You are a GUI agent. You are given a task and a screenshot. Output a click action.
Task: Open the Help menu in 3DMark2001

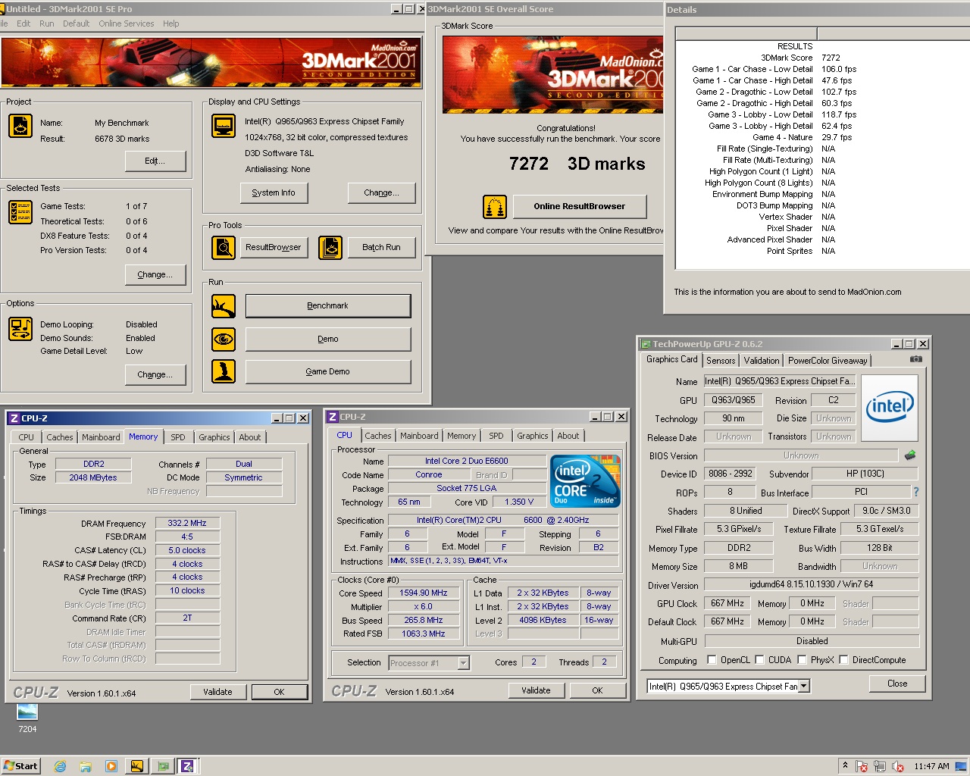click(171, 23)
